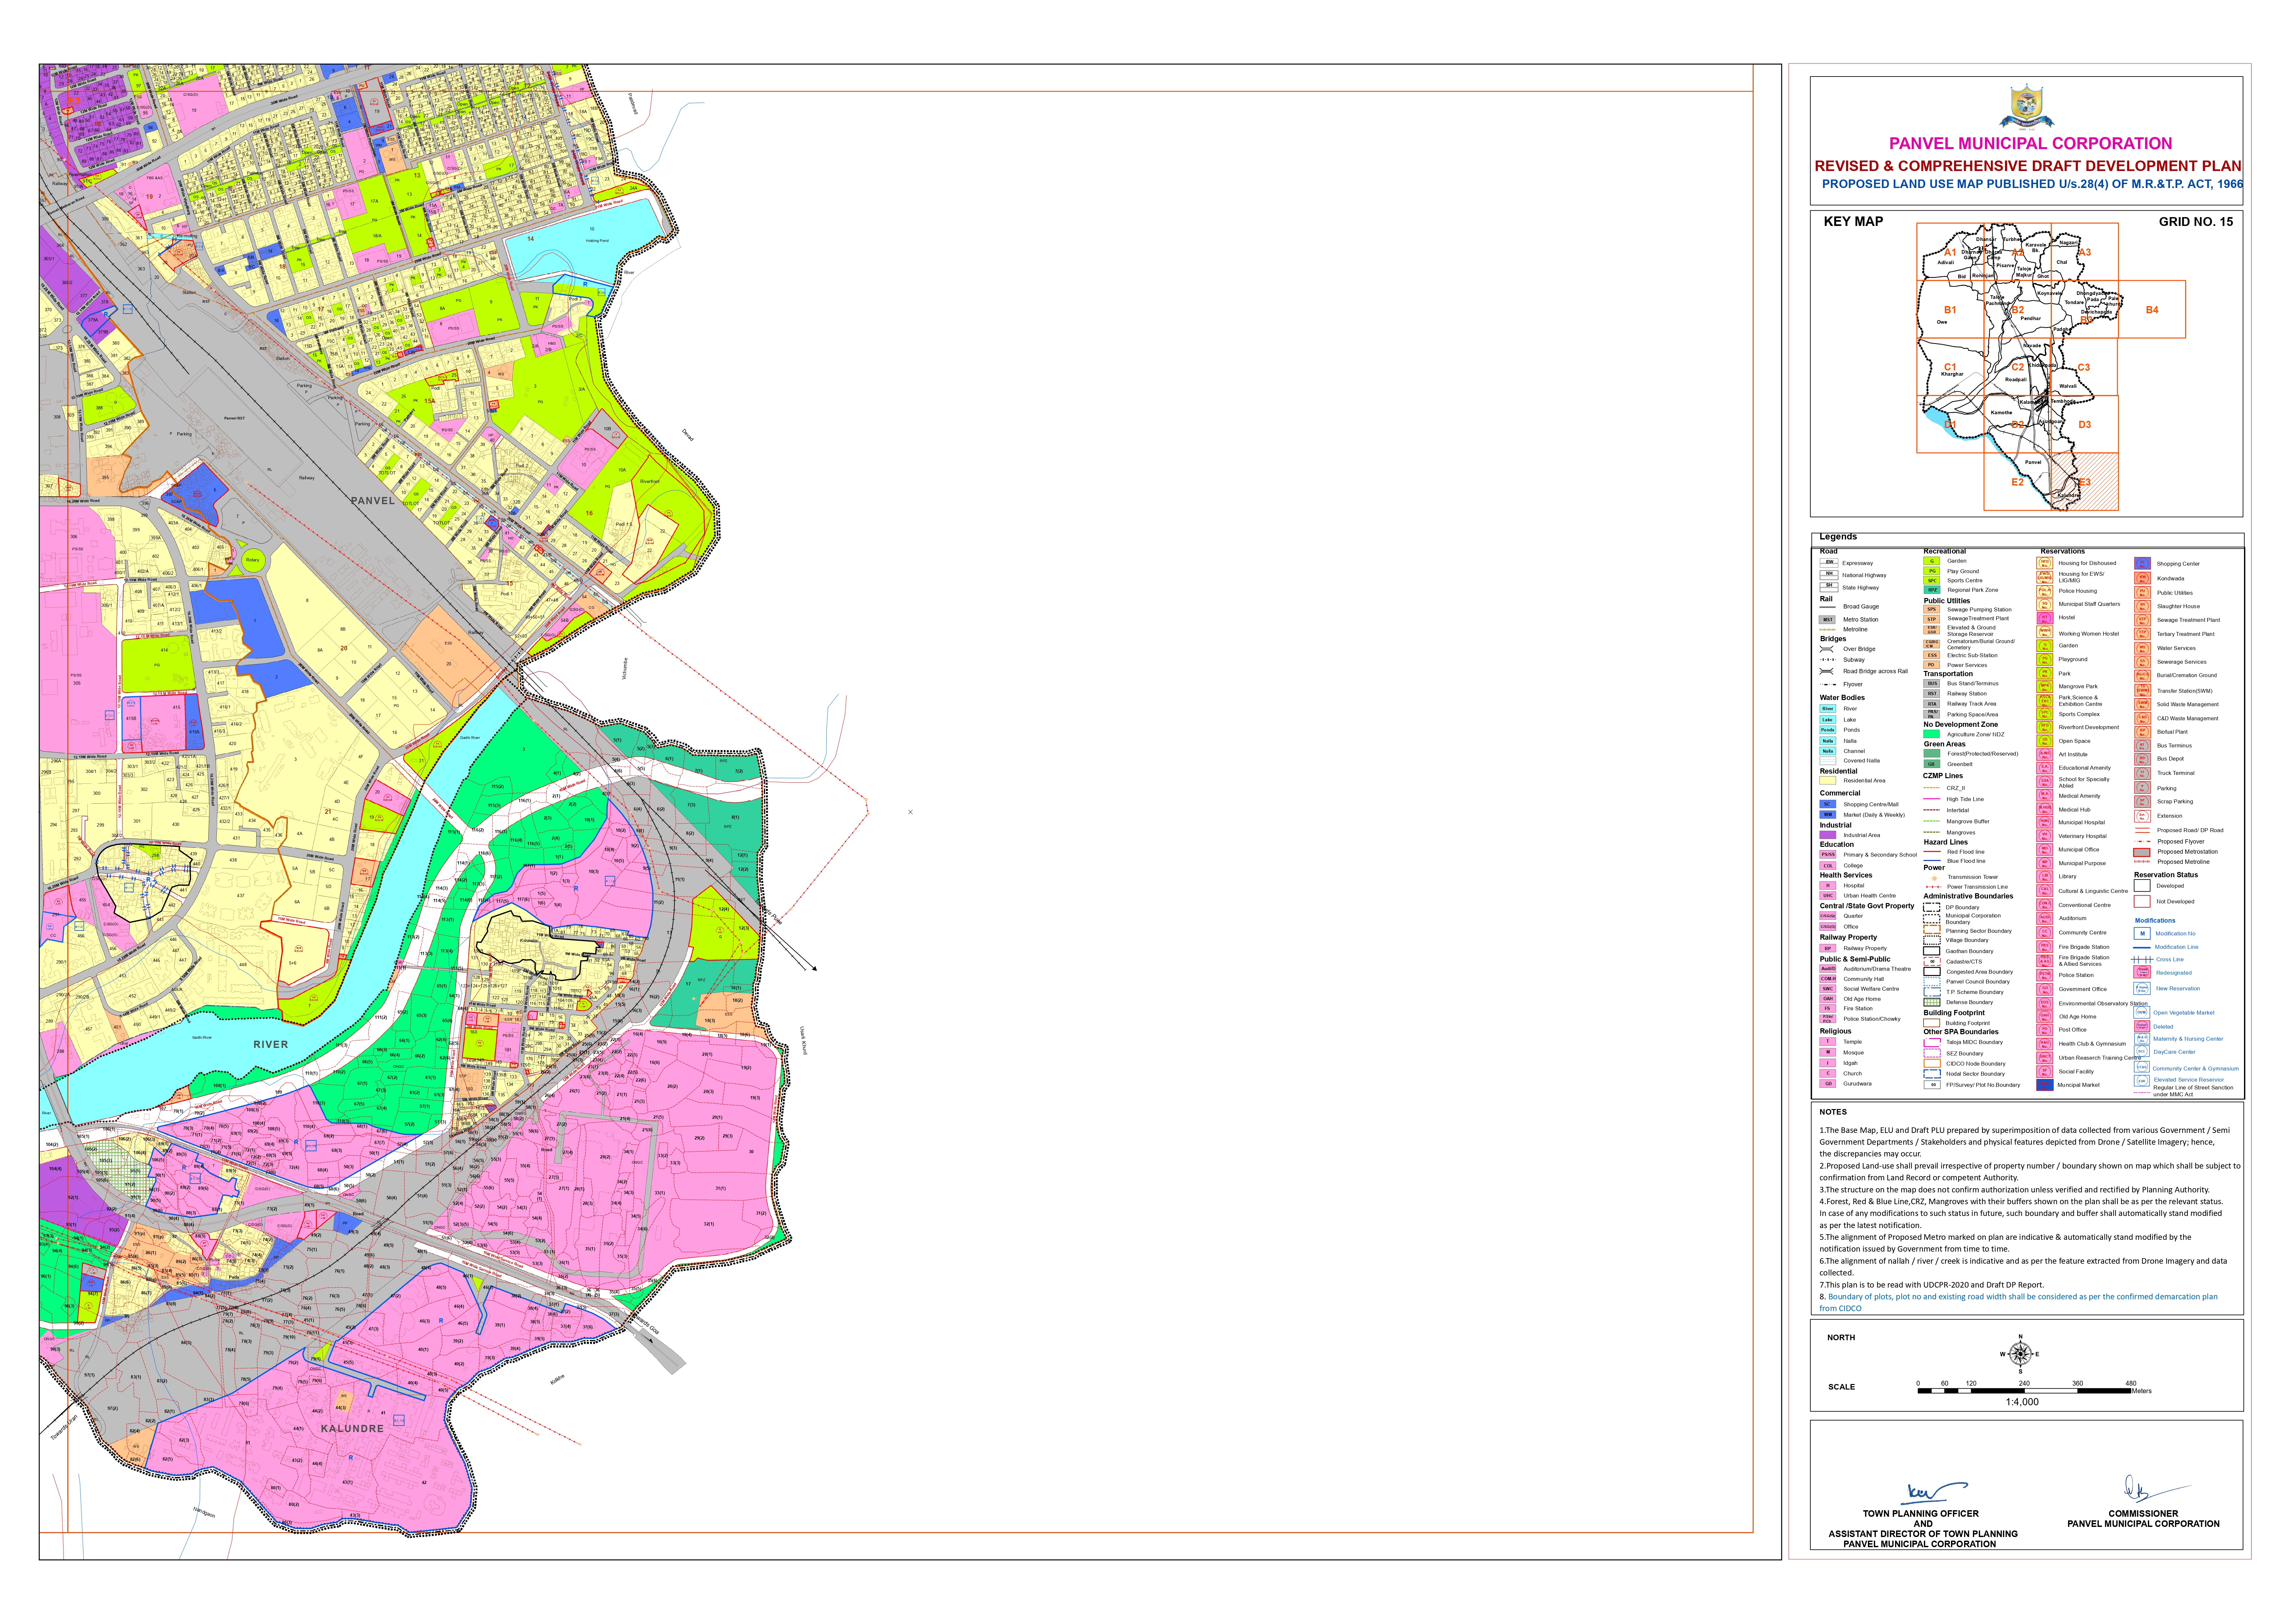Click the HFD Housing for Dishoused reservation symbol
This screenshot has width=2296, height=1624.
(x=2045, y=563)
